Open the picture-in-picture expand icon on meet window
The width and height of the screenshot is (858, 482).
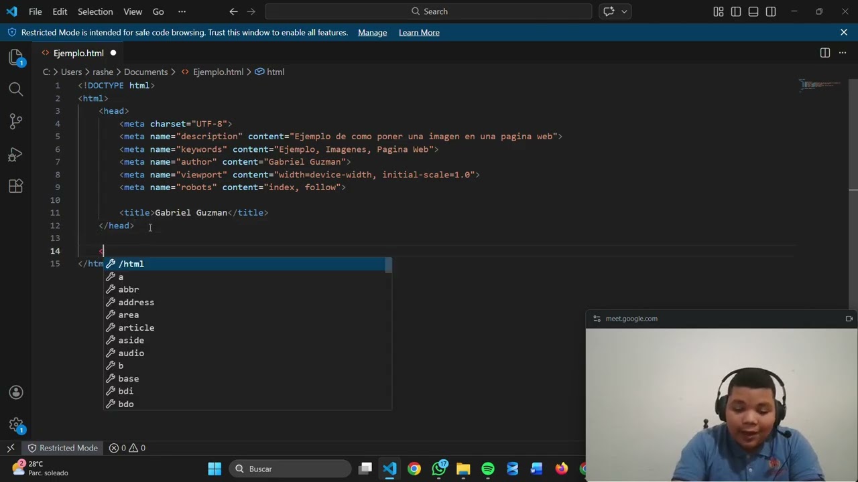click(x=849, y=319)
